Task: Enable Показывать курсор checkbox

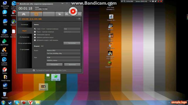Action: (35, 34)
